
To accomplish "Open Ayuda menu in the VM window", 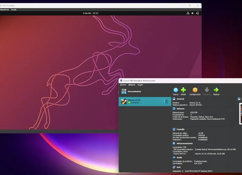I will click(14, 10).
